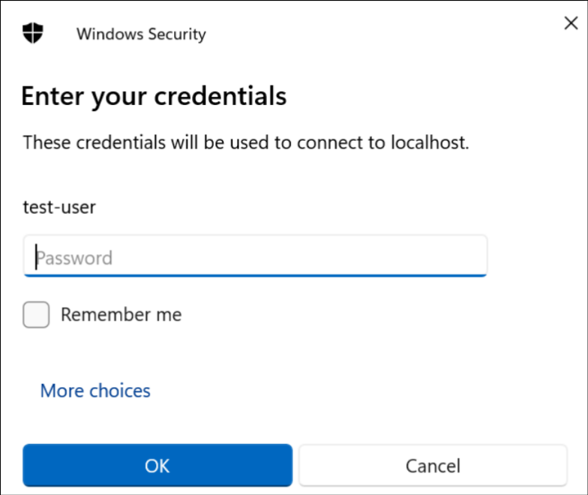Click the phrase "These credentials will be used"
The height and width of the screenshot is (495, 588).
[x=130, y=142]
